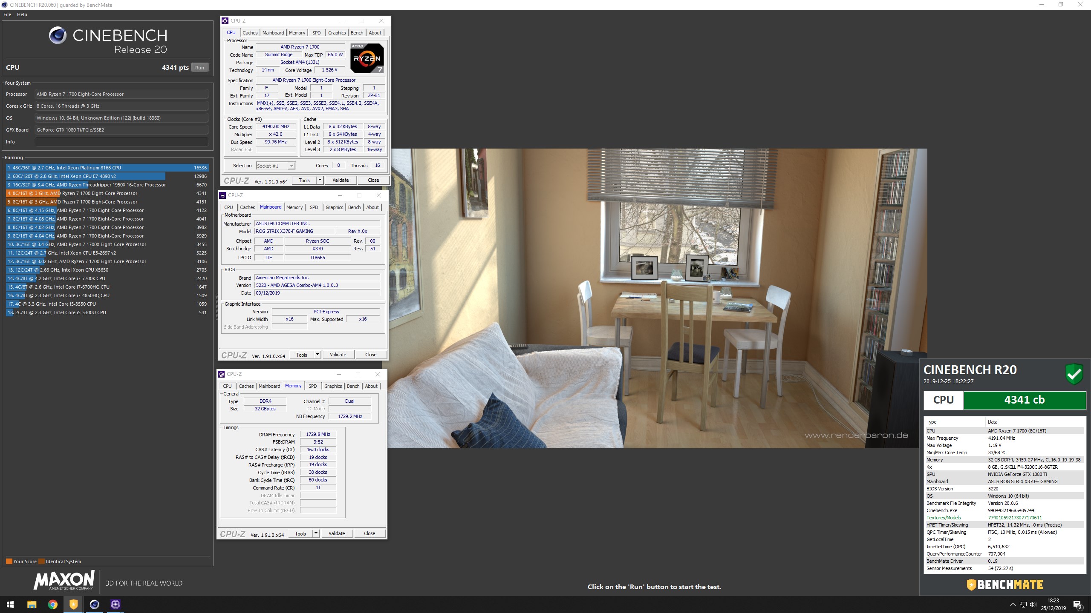The height and width of the screenshot is (613, 1091).
Task: Click the taskbar clock showing 18:23
Action: click(x=1053, y=604)
